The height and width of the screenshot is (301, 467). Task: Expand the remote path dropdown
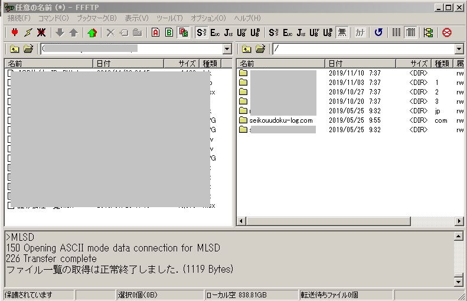459,49
